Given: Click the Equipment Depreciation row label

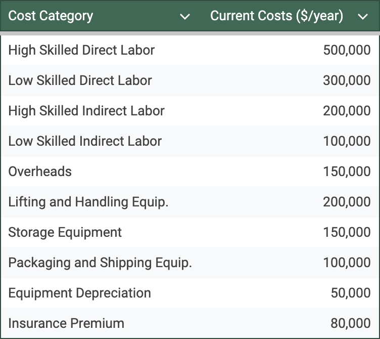Looking at the screenshot, I should [x=79, y=293].
